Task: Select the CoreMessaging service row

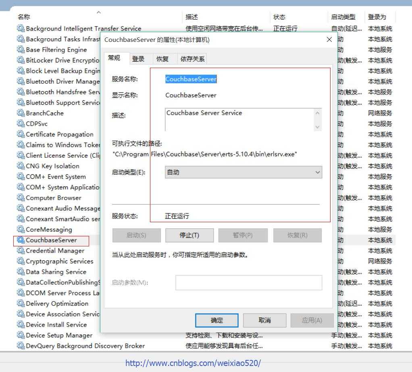Action: pos(58,229)
